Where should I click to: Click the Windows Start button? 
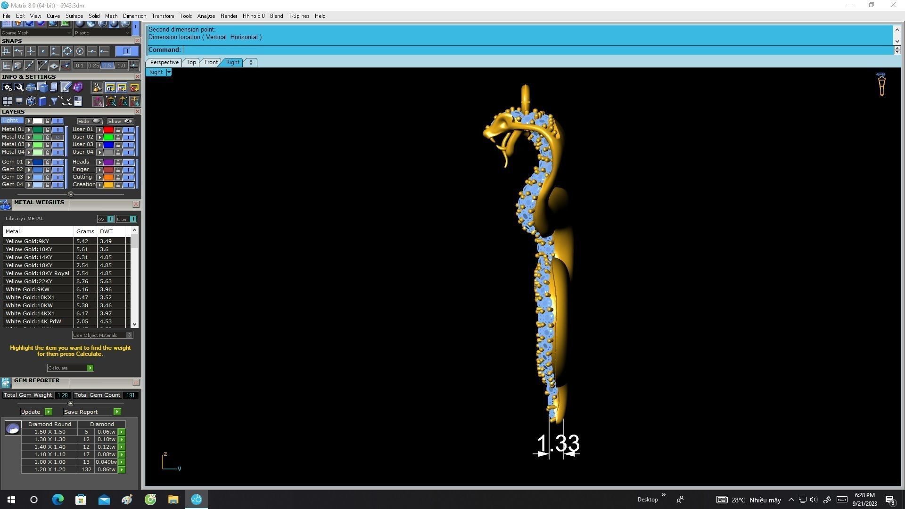[x=11, y=500]
